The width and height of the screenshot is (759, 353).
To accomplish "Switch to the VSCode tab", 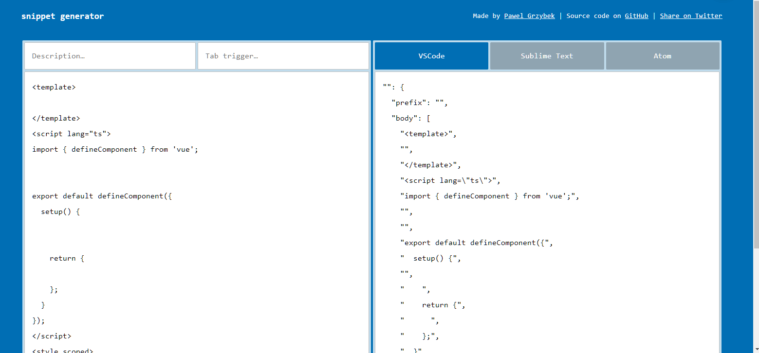I will pos(431,56).
